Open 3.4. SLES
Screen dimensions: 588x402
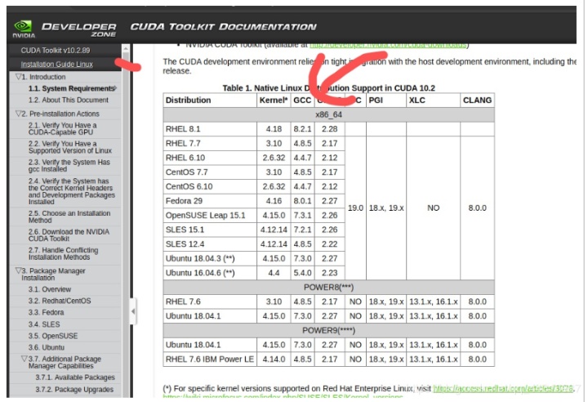click(44, 324)
